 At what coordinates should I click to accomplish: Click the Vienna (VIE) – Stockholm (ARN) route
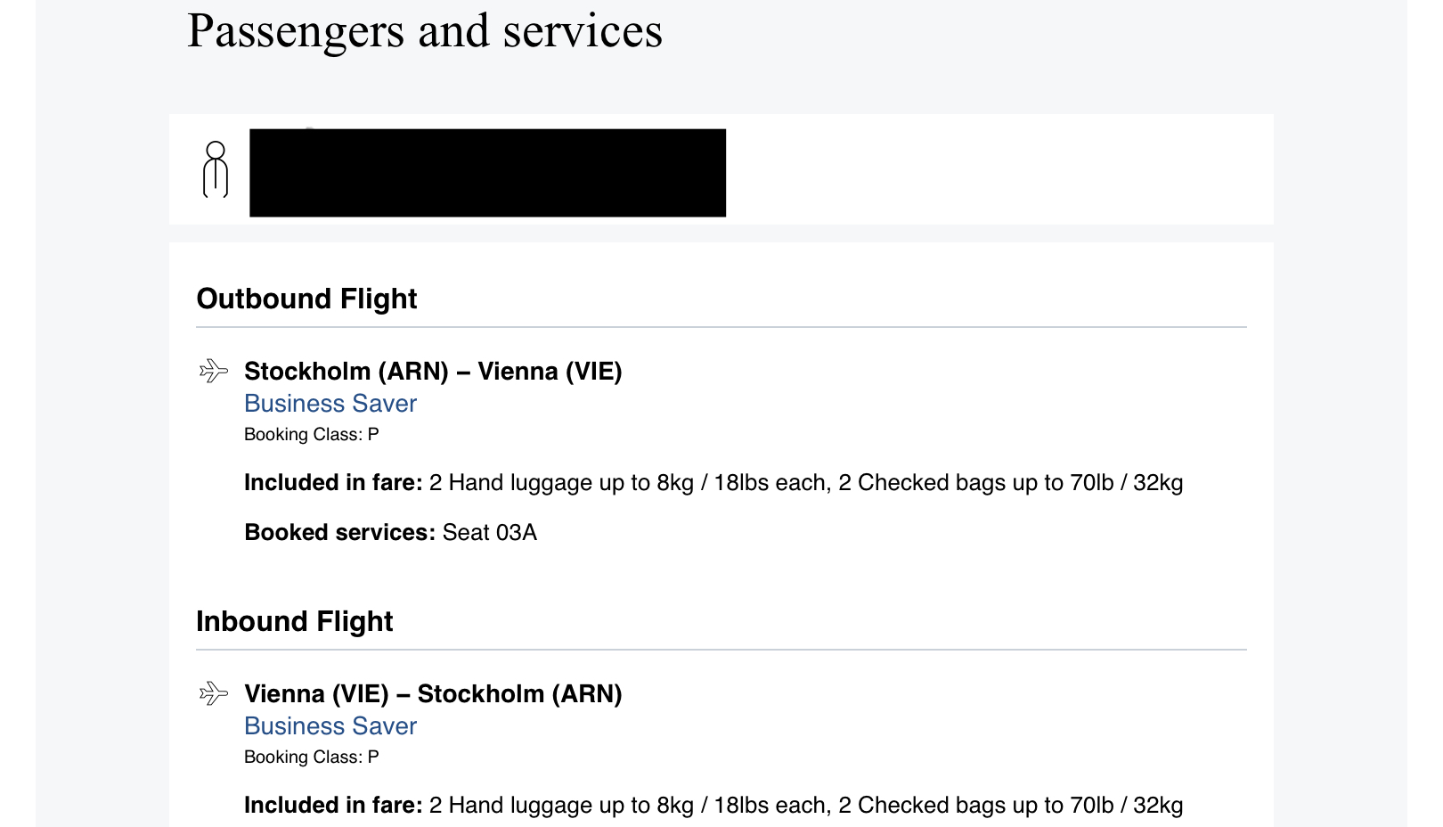point(433,693)
